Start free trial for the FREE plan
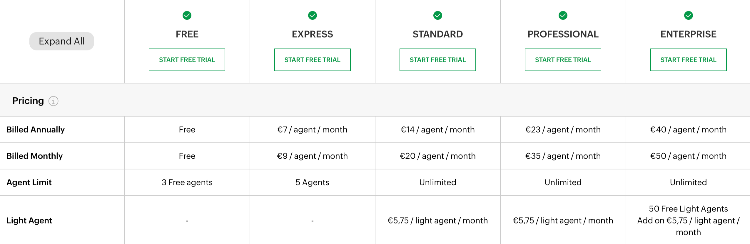 (187, 60)
